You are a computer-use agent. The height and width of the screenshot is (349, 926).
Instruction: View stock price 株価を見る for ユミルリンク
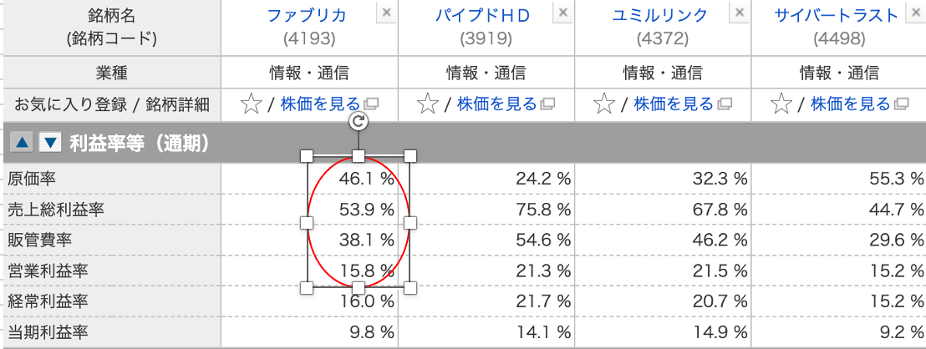tap(674, 104)
